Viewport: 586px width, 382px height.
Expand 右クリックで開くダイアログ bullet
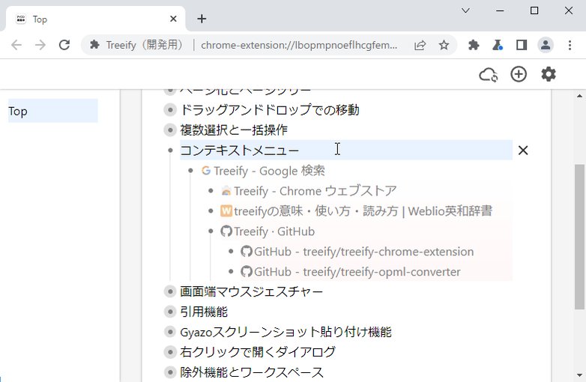coord(170,352)
